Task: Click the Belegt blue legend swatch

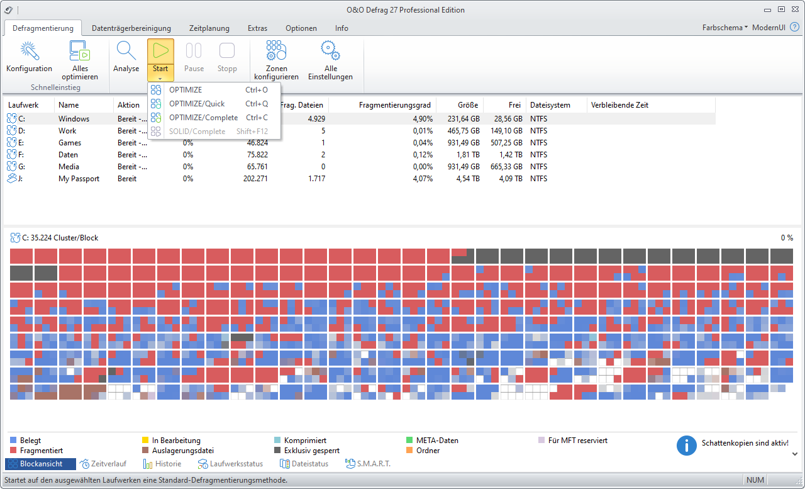Action: [14, 441]
